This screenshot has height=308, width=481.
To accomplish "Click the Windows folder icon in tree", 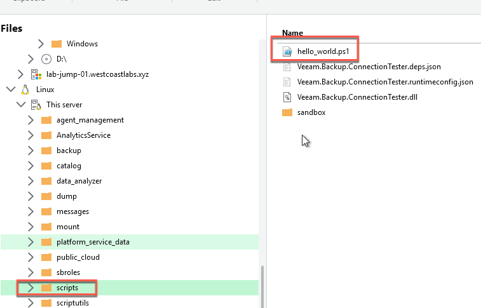I will pos(57,44).
